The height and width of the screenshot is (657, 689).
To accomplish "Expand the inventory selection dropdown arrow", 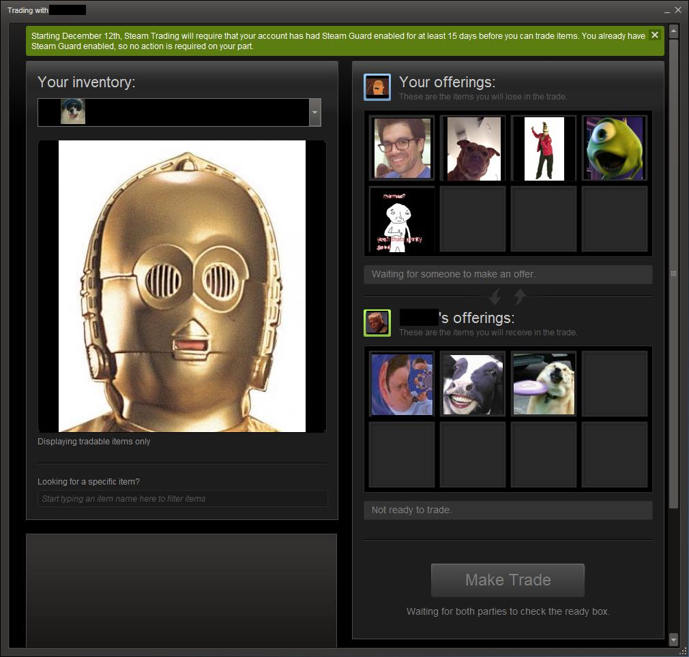I will pos(314,112).
